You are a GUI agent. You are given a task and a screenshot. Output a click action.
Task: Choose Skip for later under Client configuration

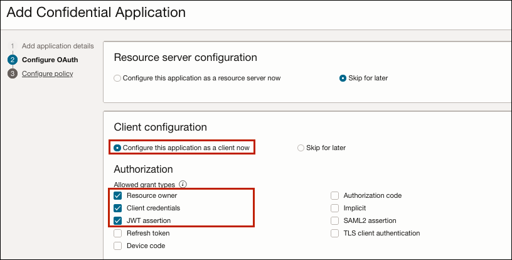click(x=301, y=148)
